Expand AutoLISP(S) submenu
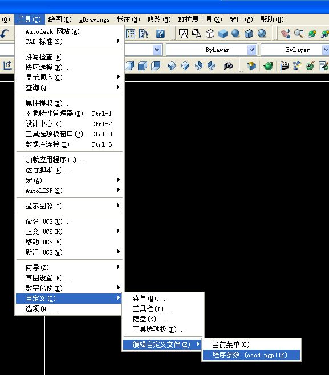Screen dimensions: 329x375 click(x=70, y=191)
